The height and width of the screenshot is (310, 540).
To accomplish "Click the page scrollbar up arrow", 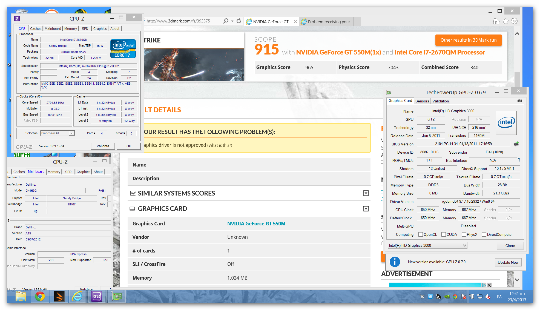I will pos(517,34).
